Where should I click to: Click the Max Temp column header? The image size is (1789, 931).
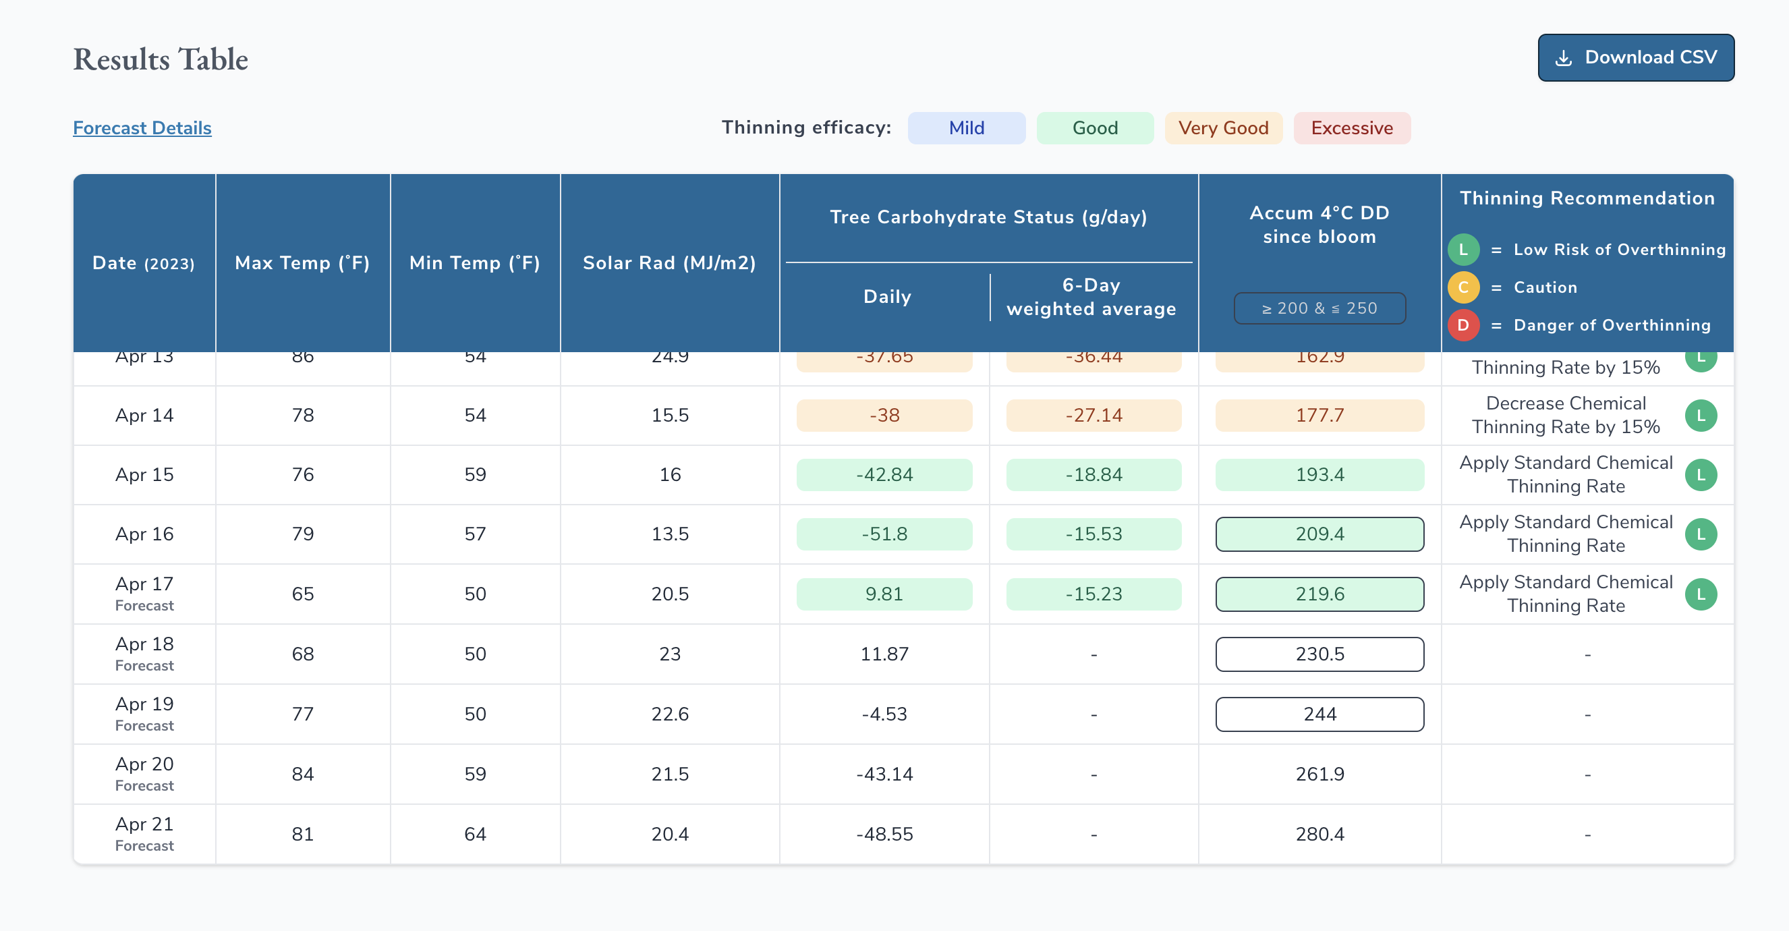tap(302, 262)
